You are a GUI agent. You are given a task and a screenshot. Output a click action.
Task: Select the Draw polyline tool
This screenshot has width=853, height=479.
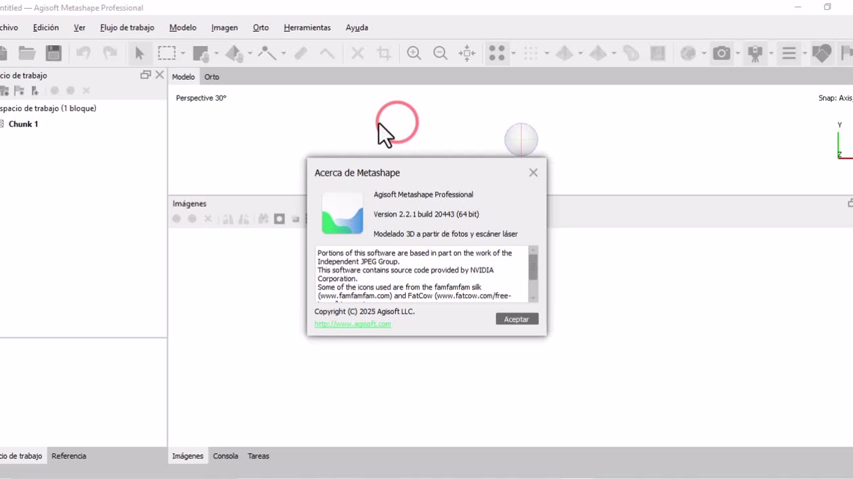pos(267,53)
